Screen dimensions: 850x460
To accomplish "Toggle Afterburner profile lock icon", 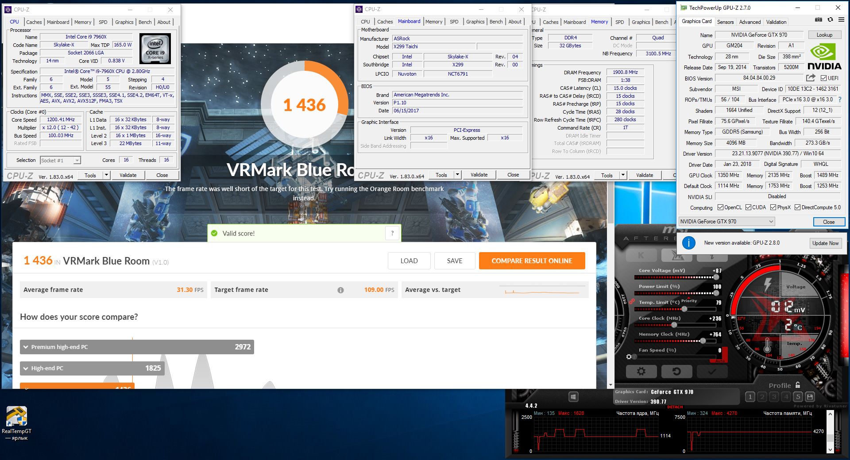I will (x=798, y=385).
